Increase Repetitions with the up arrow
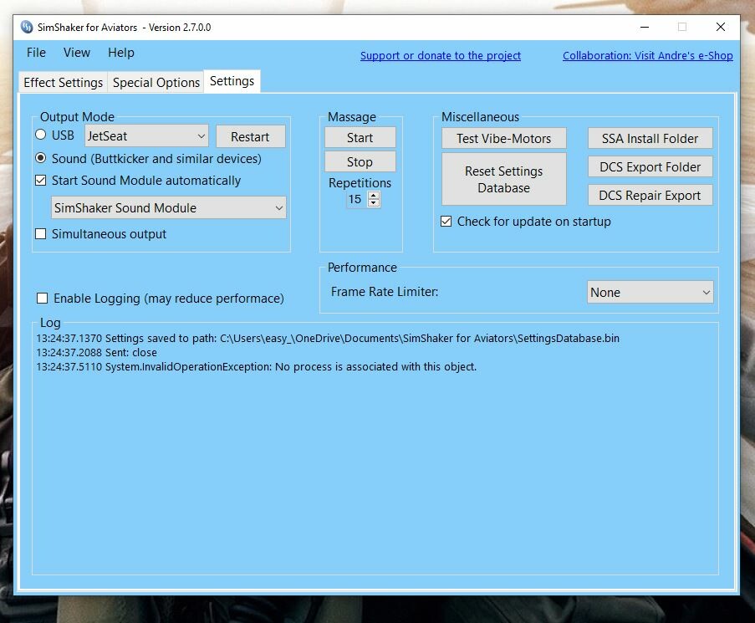Viewport: 755px width, 623px height. [x=374, y=195]
